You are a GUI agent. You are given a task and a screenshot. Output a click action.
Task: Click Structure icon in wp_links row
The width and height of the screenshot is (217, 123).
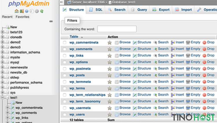(x=135, y=56)
